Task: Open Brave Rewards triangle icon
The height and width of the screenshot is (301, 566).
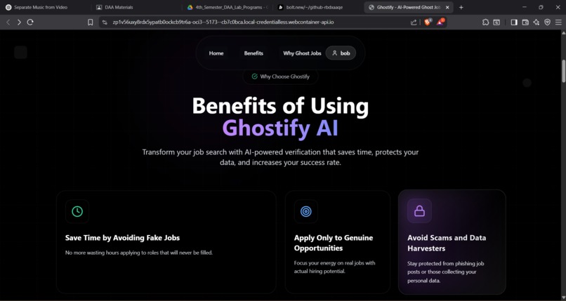Action: pyautogui.click(x=440, y=22)
